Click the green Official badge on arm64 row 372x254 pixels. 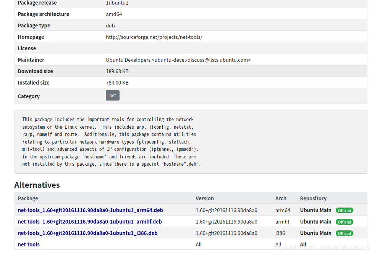pyautogui.click(x=344, y=210)
